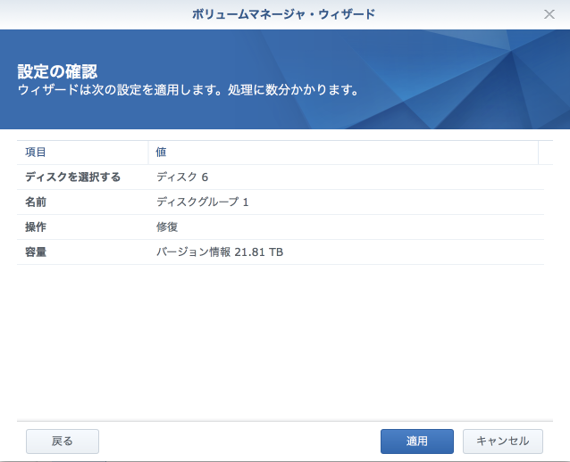The height and width of the screenshot is (462, 570).
Task: Close the ボリュームマネージャ・ウィザード dialog
Action: click(549, 14)
